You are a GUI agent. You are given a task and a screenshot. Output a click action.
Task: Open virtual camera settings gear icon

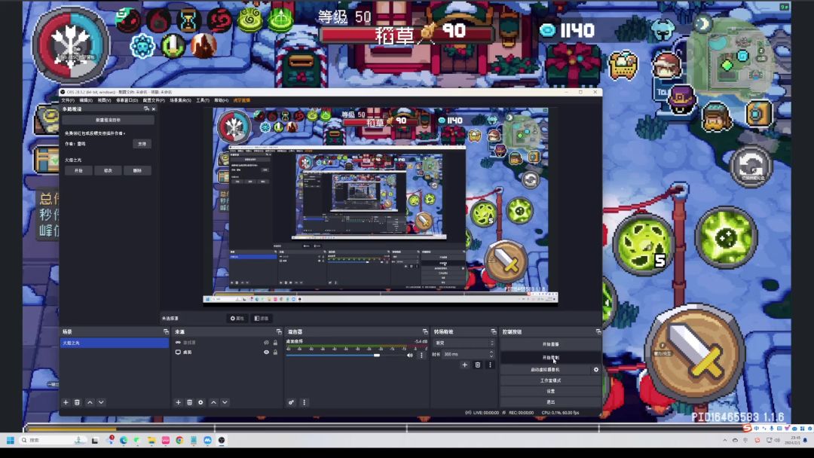[x=595, y=370]
